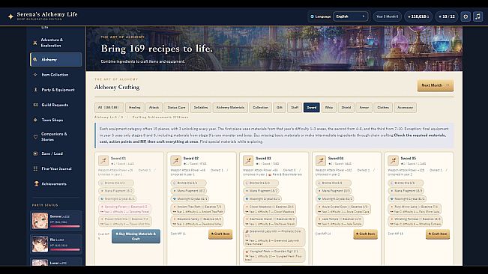
Task: Click the Save / Load sidebar icon
Action: click(x=35, y=153)
